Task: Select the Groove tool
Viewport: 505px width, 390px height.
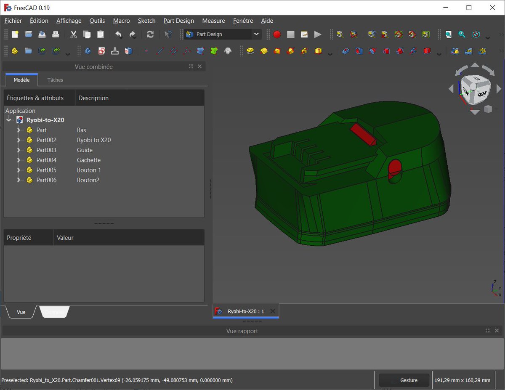Action: tap(372, 51)
